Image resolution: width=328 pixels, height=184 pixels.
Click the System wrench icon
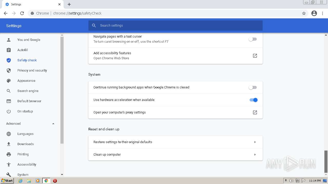(9, 175)
